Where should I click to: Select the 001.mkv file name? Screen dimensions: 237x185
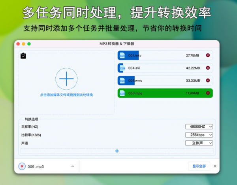tap(135, 55)
